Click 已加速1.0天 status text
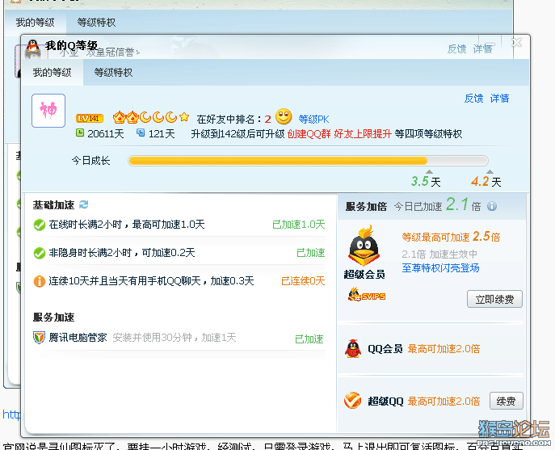Screen dimensions: 555x450 tap(298, 225)
